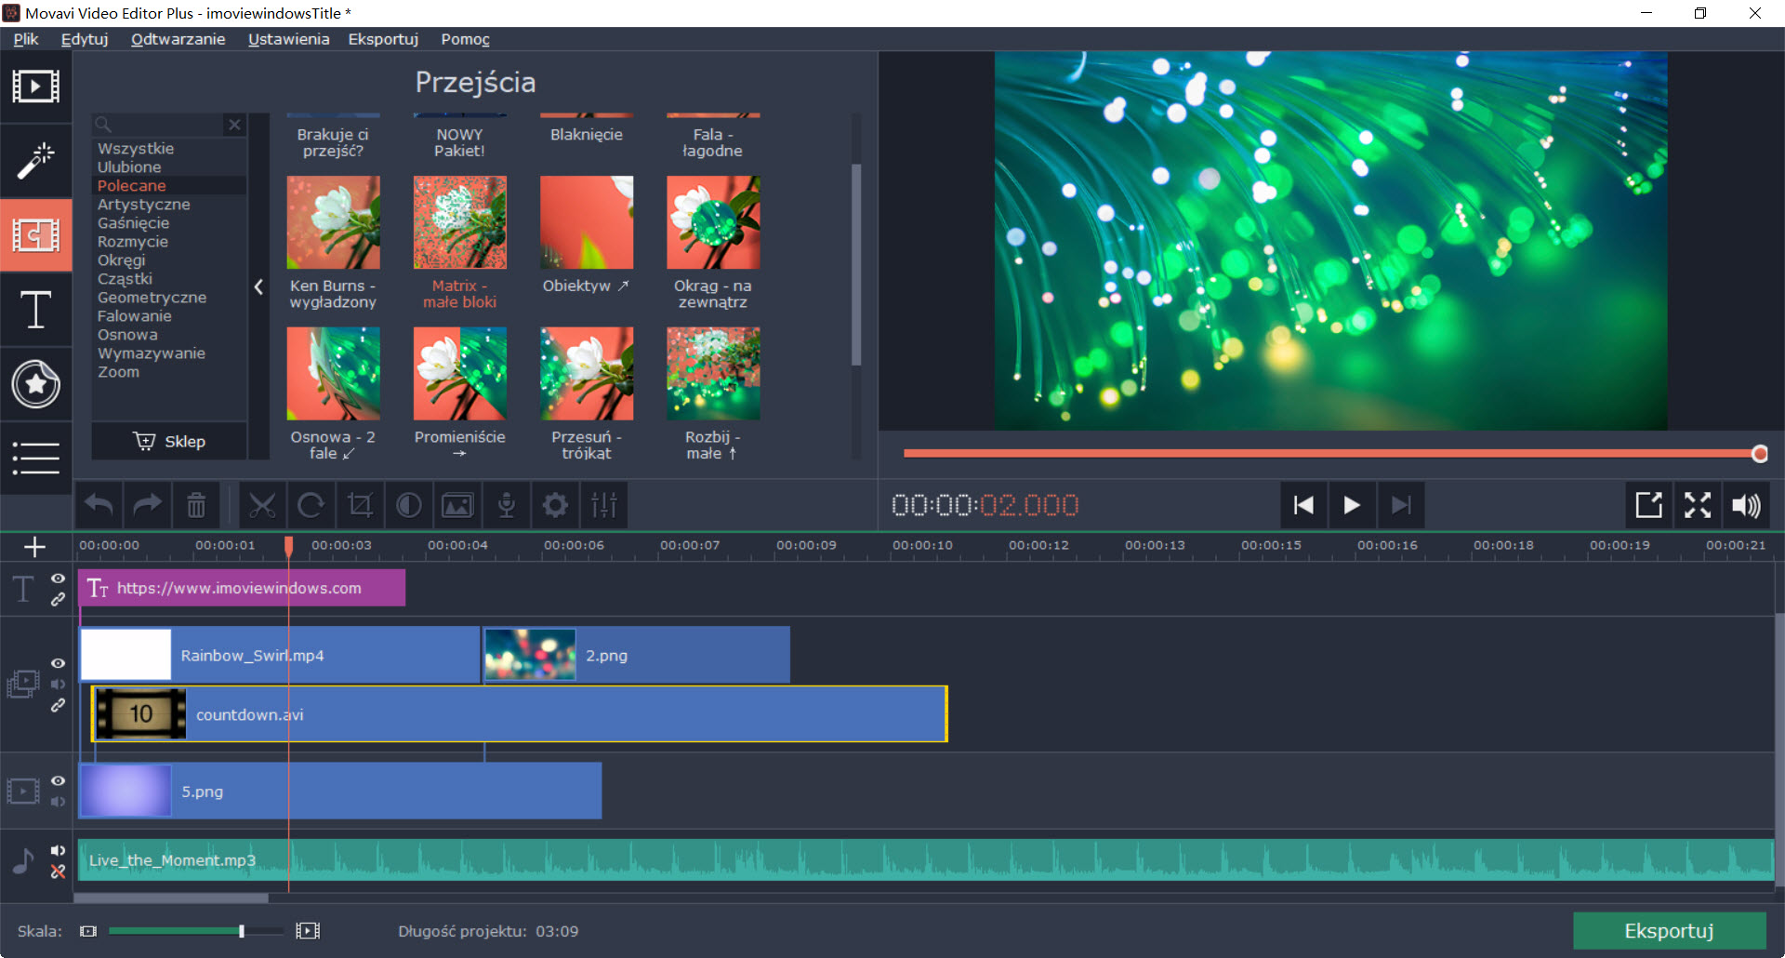Viewport: 1785px width, 958px height.
Task: Open the Titles tab in sidebar
Action: [35, 310]
